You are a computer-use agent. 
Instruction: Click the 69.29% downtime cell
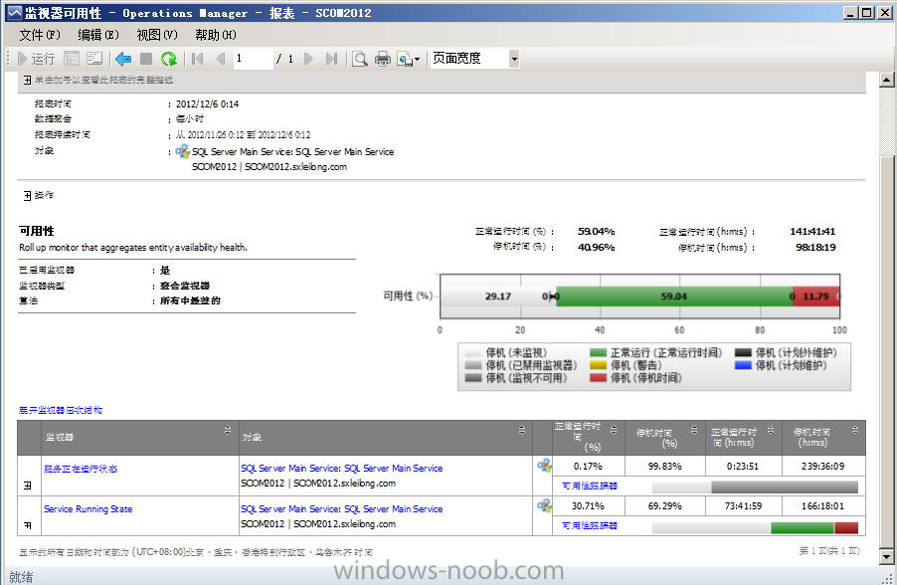coord(664,506)
